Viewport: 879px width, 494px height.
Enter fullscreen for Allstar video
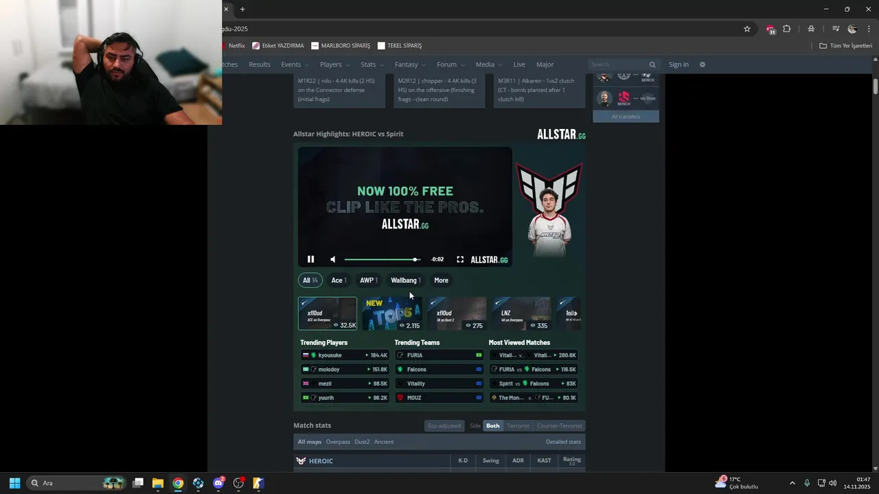460,259
